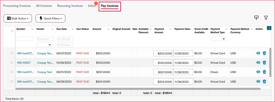Click the Vendor Contains filter field

coord(45,39)
